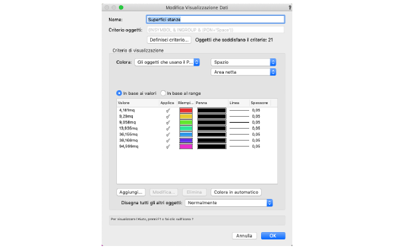Click black pen swatch in the green fill row
394x250 pixels.
[x=211, y=123]
